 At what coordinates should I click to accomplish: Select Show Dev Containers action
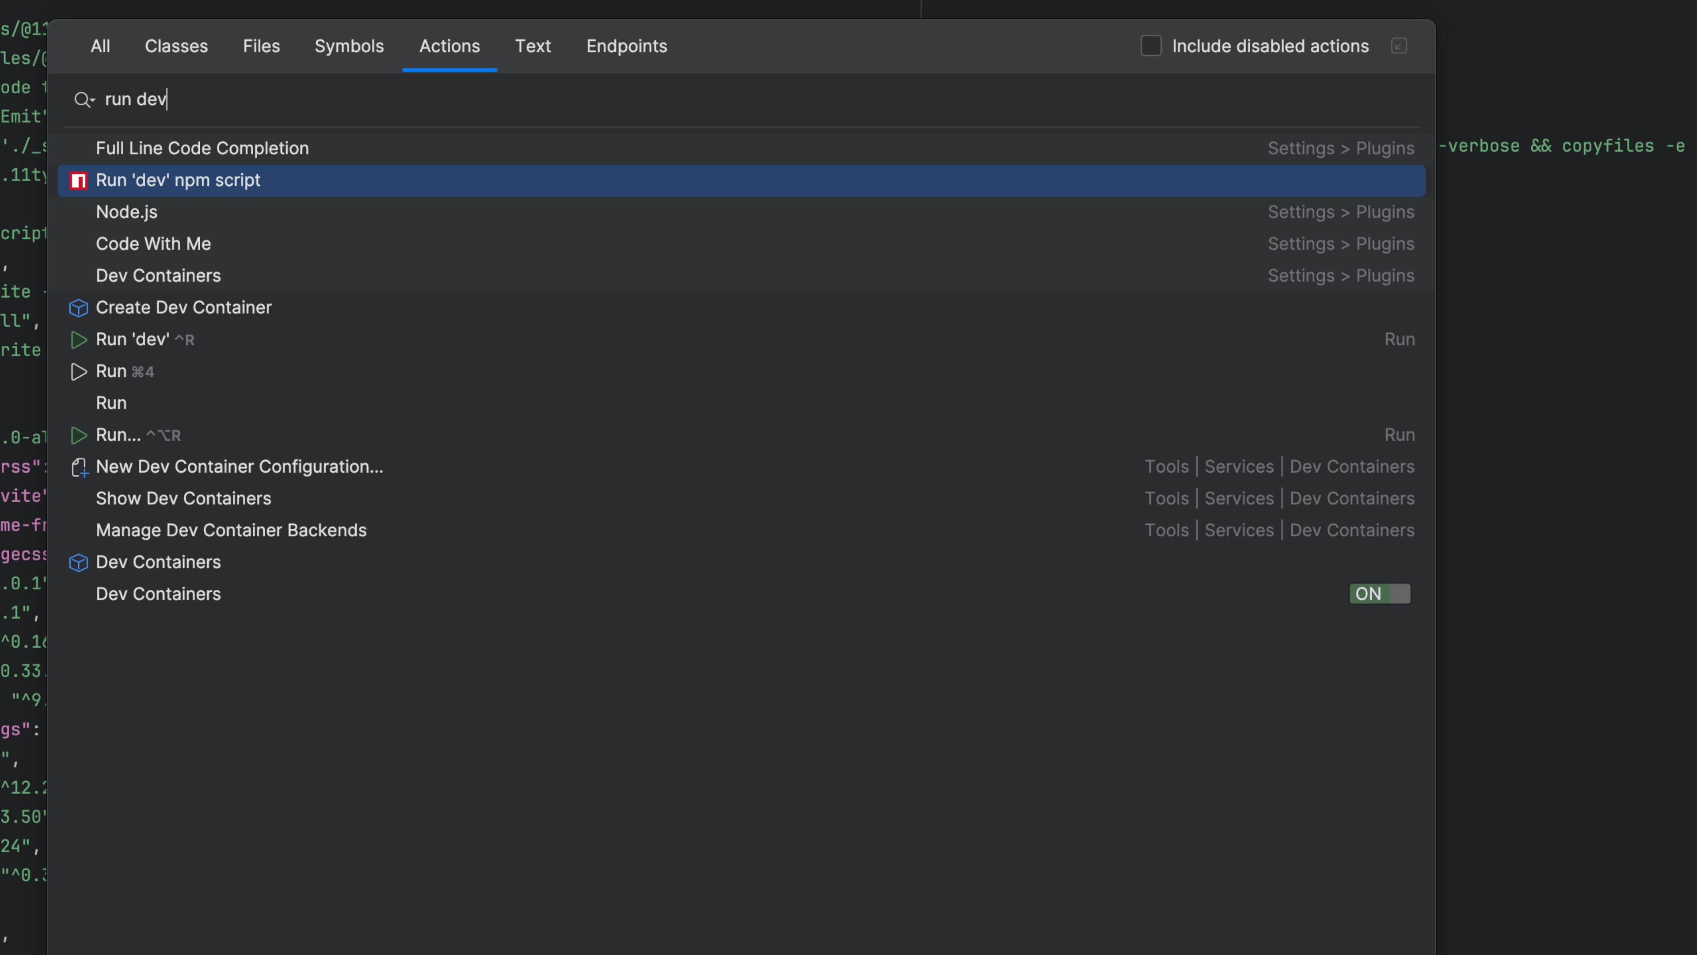[183, 499]
